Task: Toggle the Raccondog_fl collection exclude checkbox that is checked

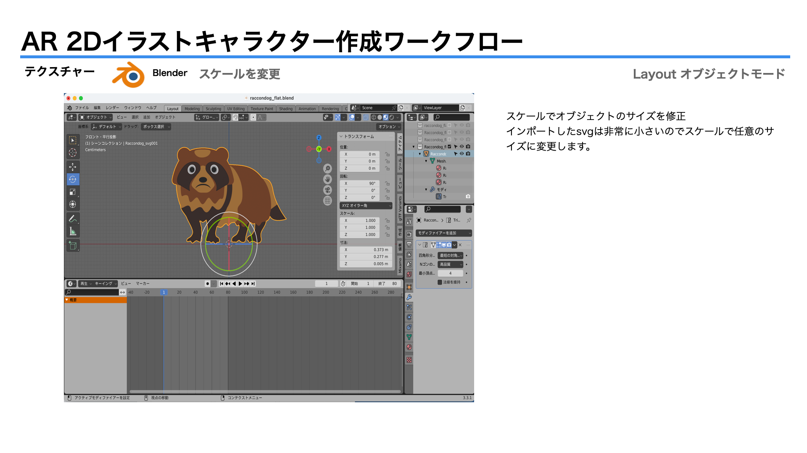Action: [x=449, y=147]
